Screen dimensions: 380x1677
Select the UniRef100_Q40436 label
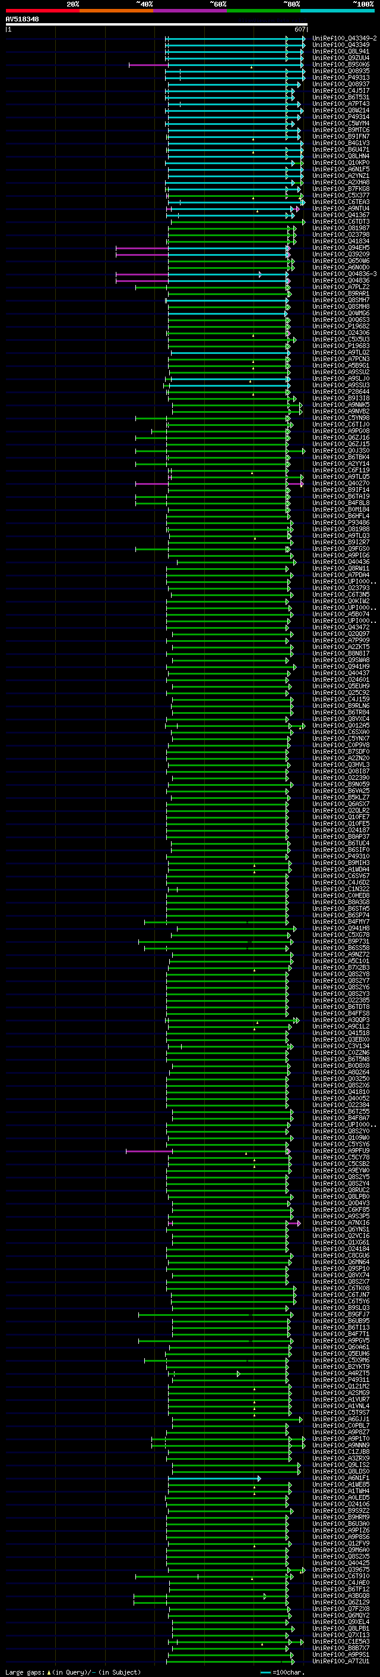click(x=340, y=562)
